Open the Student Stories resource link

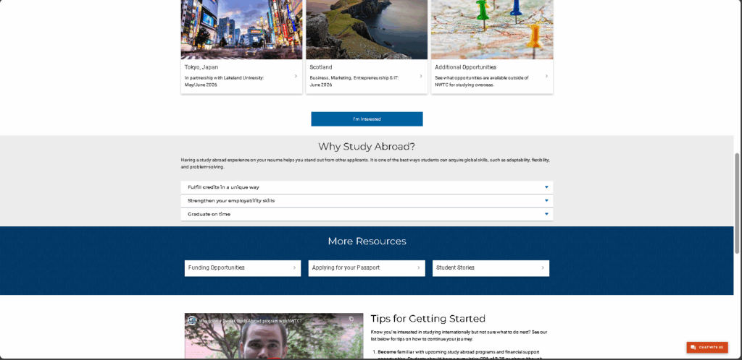[491, 268]
